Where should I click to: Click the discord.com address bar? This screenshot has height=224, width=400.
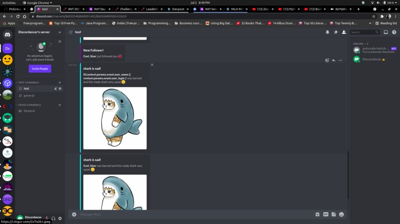[201, 16]
